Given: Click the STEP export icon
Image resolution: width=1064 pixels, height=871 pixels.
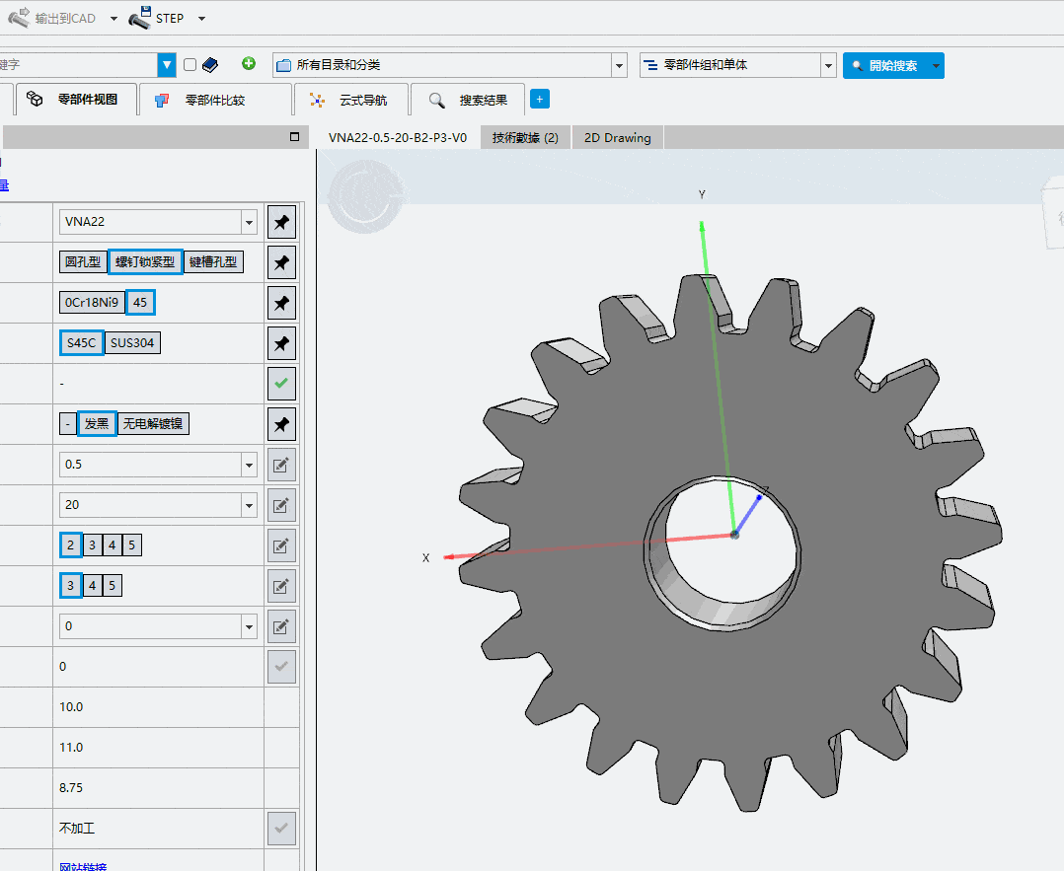Looking at the screenshot, I should coord(140,18).
